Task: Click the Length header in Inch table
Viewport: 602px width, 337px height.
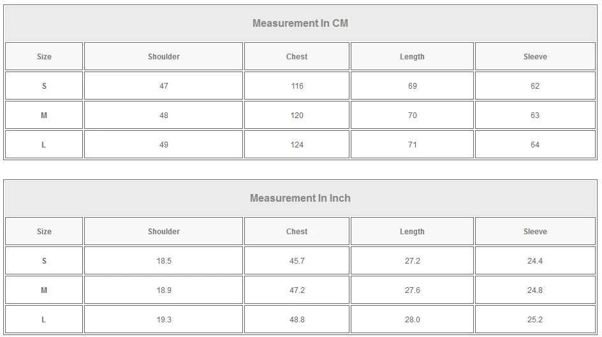Action: pyautogui.click(x=412, y=232)
